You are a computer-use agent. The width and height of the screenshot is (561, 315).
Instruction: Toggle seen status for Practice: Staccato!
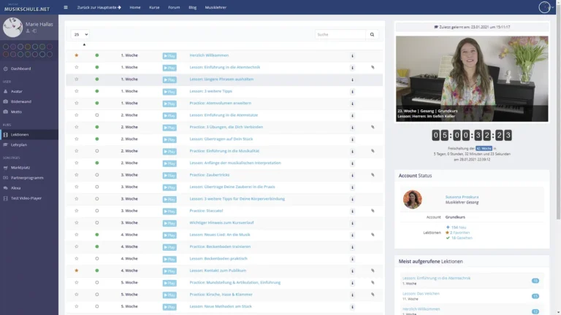97,211
